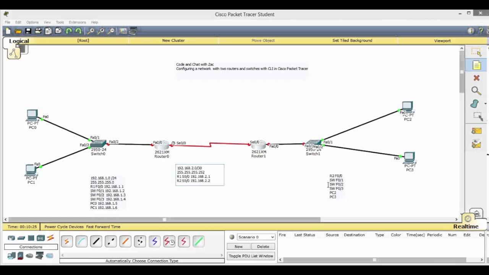Screen dimensions: 489x275
Task: Click the Delete scenario button
Action: 263,246
